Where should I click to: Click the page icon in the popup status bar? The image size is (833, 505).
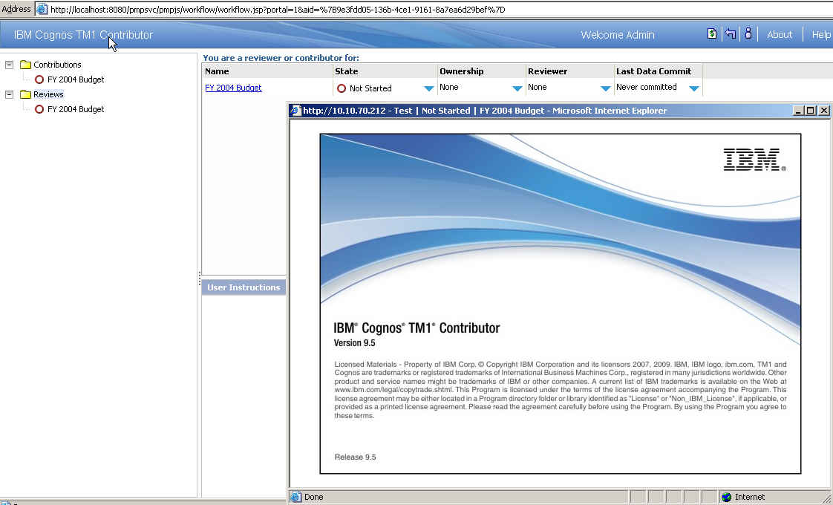[295, 497]
